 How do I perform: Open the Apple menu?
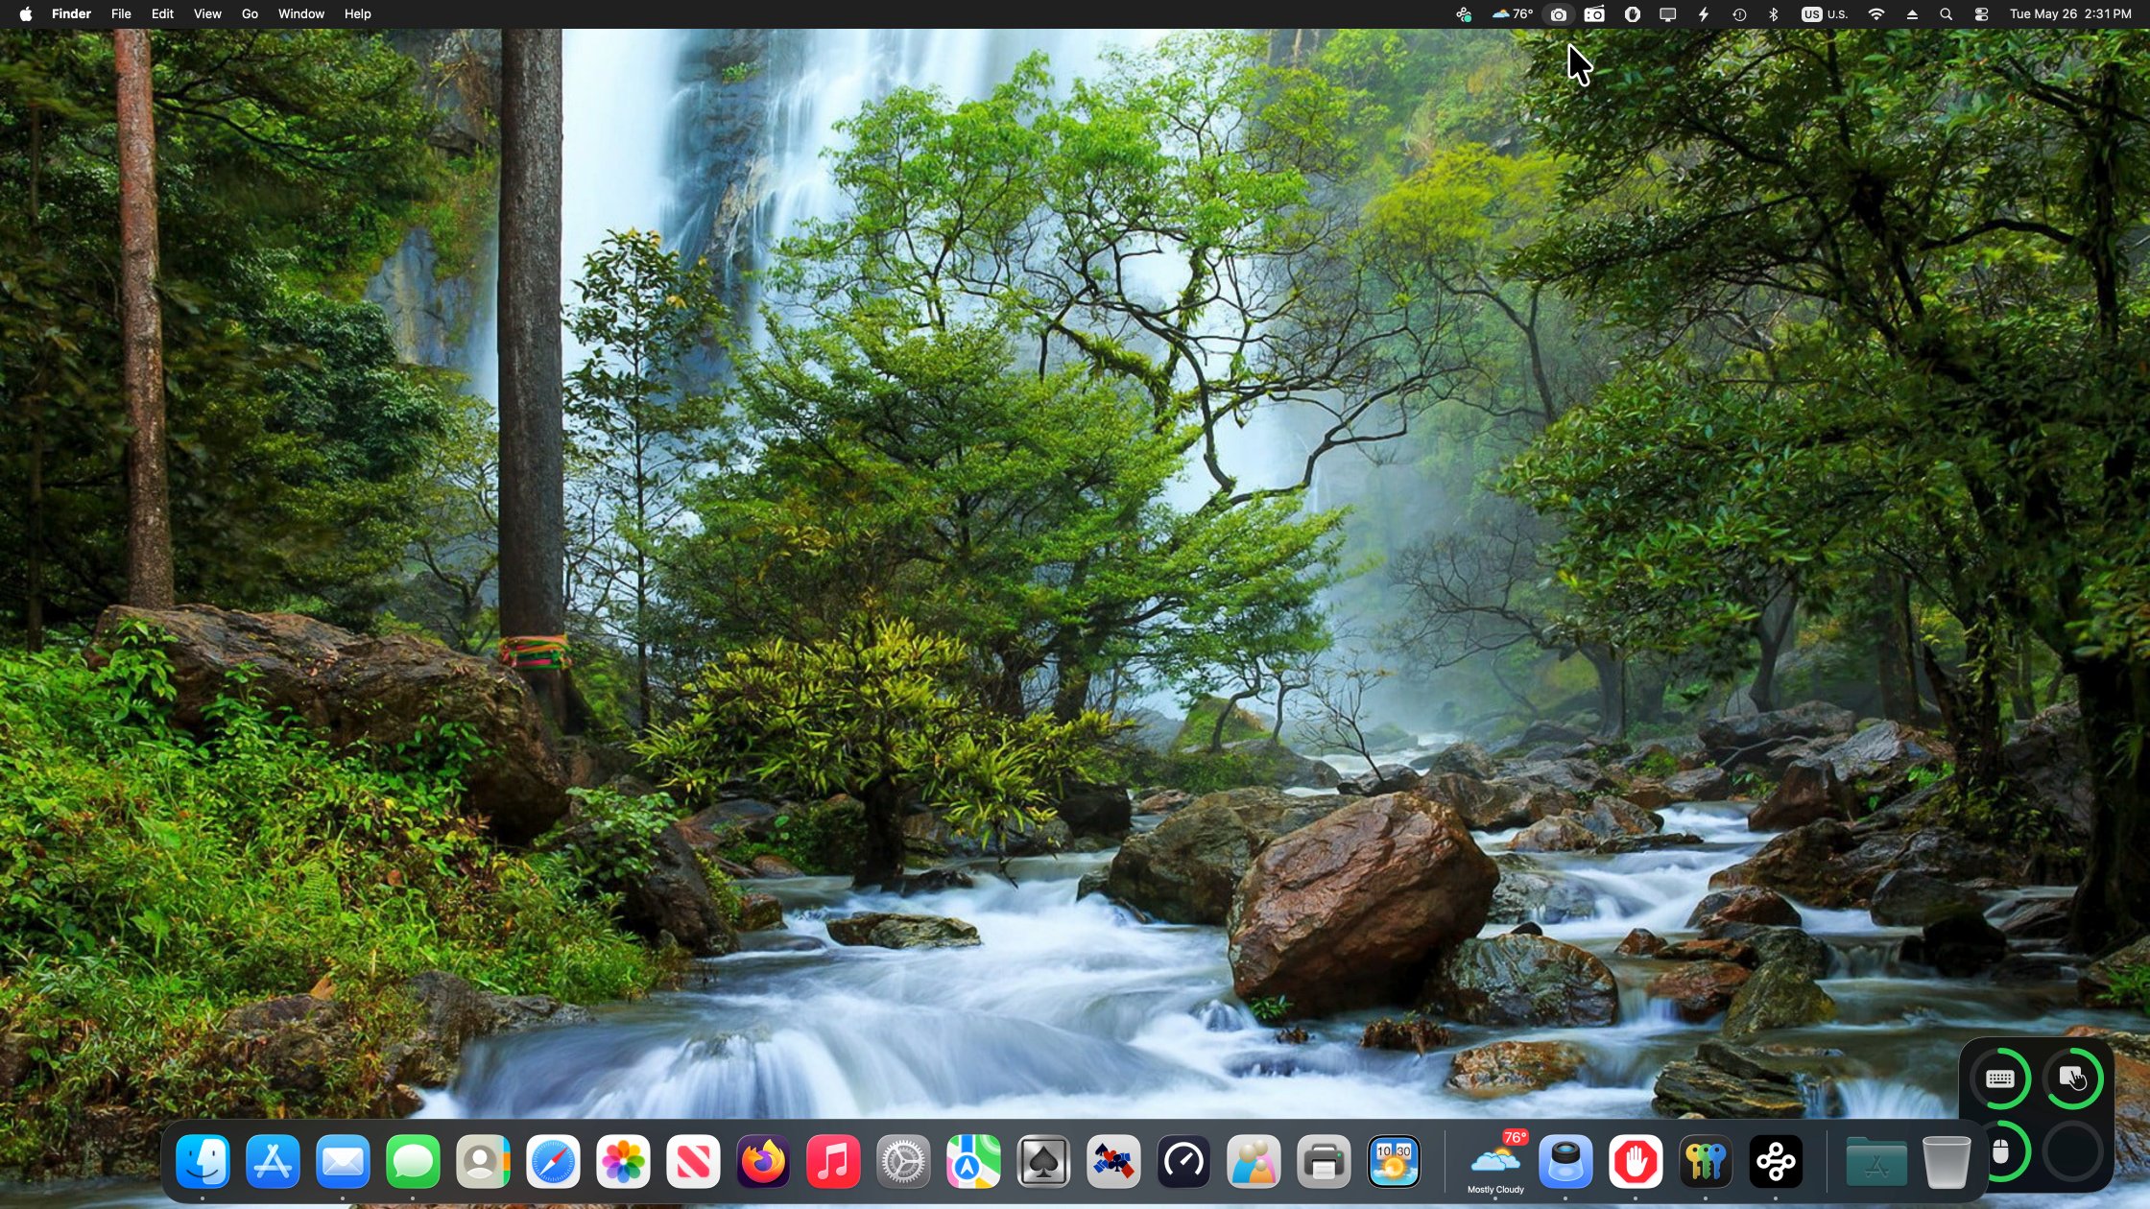click(26, 14)
